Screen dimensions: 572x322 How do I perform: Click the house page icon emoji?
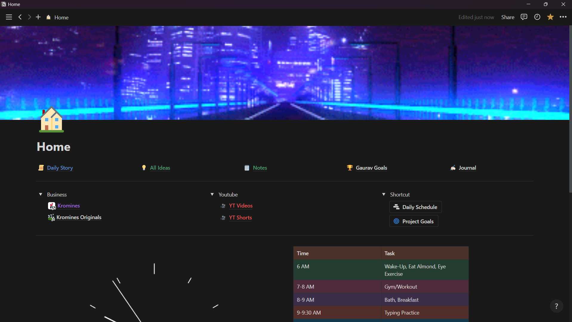point(51,120)
